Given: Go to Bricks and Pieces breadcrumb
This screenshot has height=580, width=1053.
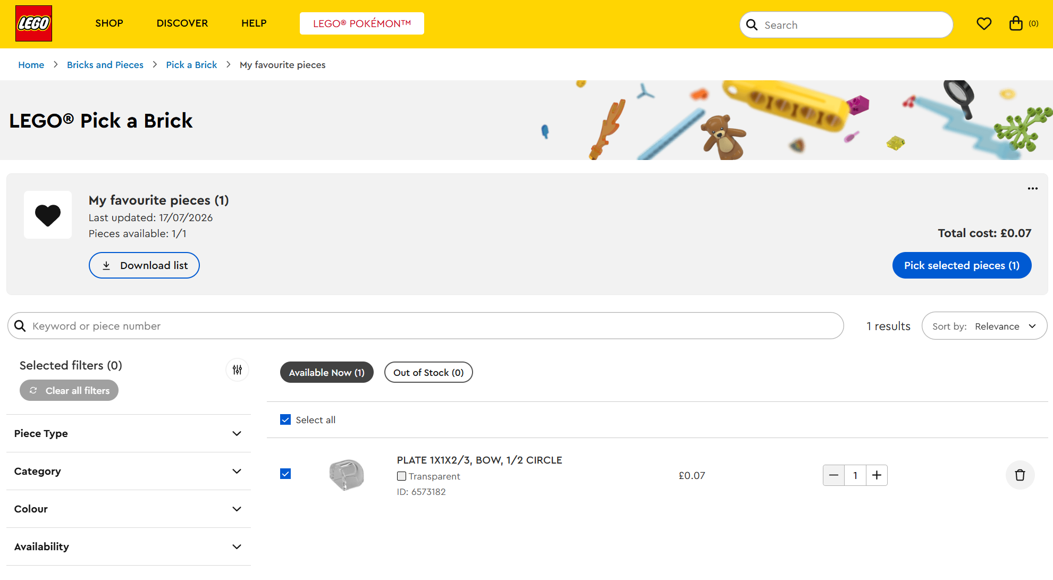Looking at the screenshot, I should [105, 65].
